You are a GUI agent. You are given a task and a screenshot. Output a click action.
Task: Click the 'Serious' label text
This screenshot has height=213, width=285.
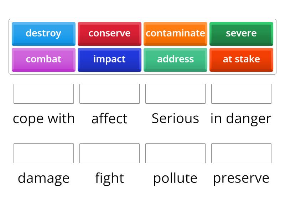(x=175, y=118)
